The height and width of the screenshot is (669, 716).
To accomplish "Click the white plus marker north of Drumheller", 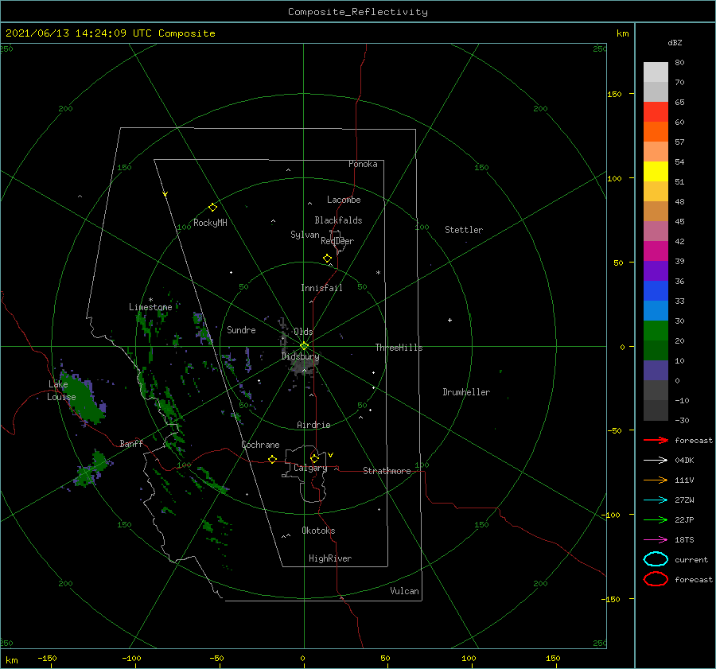I will 449,320.
